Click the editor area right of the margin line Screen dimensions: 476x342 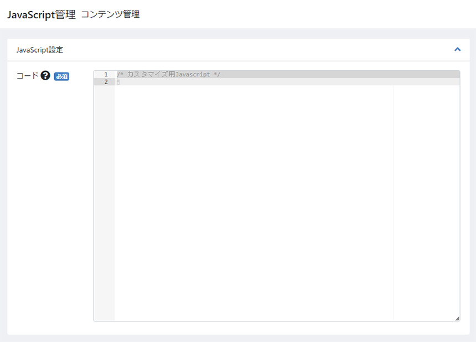[426, 199]
